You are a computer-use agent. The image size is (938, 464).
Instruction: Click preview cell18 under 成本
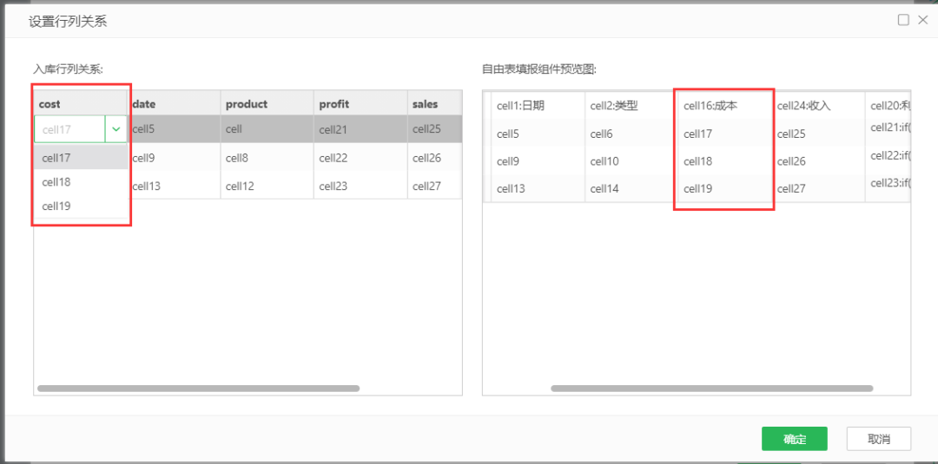724,161
